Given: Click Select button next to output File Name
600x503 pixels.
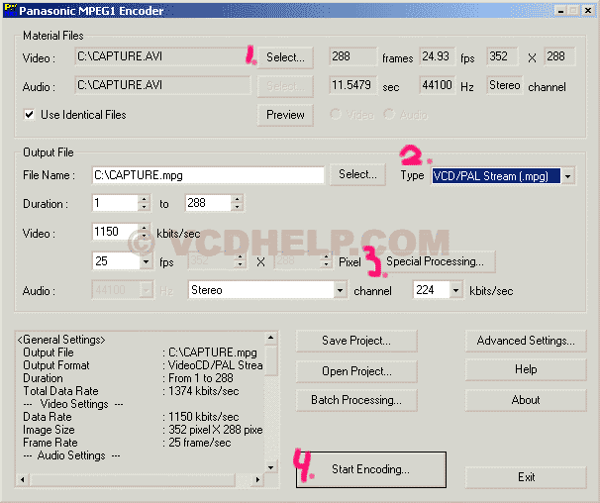Looking at the screenshot, I should coord(357,174).
